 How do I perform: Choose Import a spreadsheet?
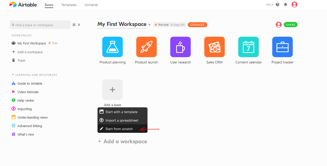coord(122,120)
